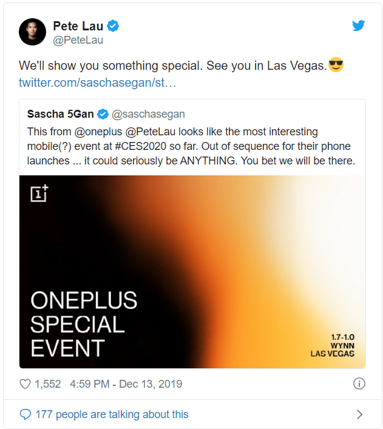Image resolution: width=383 pixels, height=429 pixels.
Task: Open '177 people are talking about this'
Action: tap(112, 414)
